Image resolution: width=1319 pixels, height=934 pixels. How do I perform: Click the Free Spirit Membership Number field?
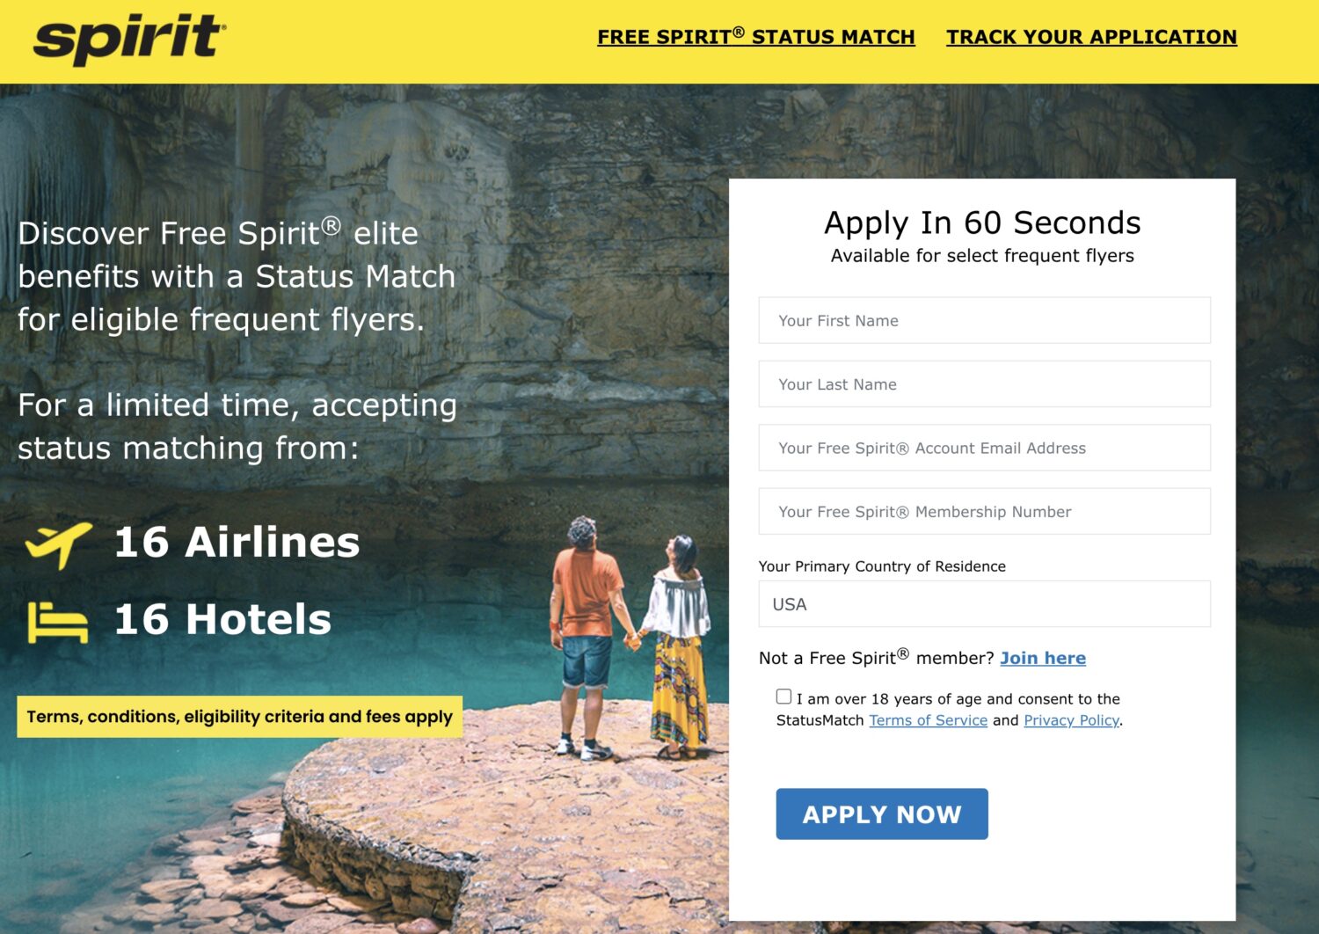click(x=984, y=512)
